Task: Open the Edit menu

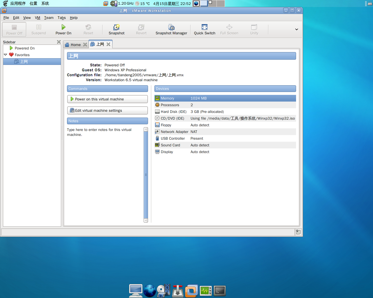Action: pos(16,18)
